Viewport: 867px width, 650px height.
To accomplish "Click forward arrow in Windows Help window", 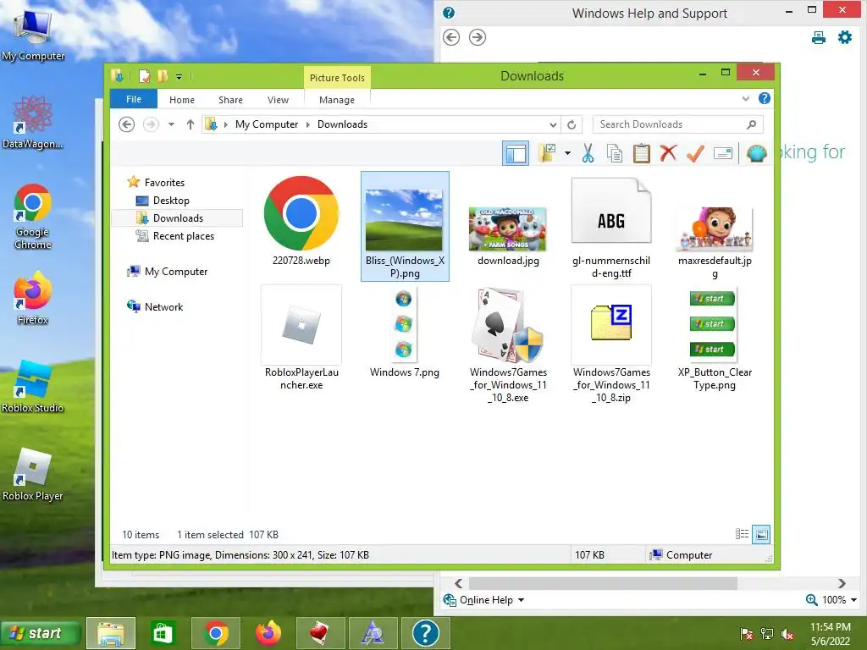I will pyautogui.click(x=478, y=37).
